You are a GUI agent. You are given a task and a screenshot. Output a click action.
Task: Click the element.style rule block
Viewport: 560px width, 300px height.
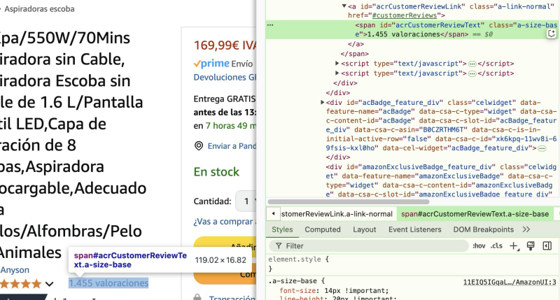coord(413,264)
